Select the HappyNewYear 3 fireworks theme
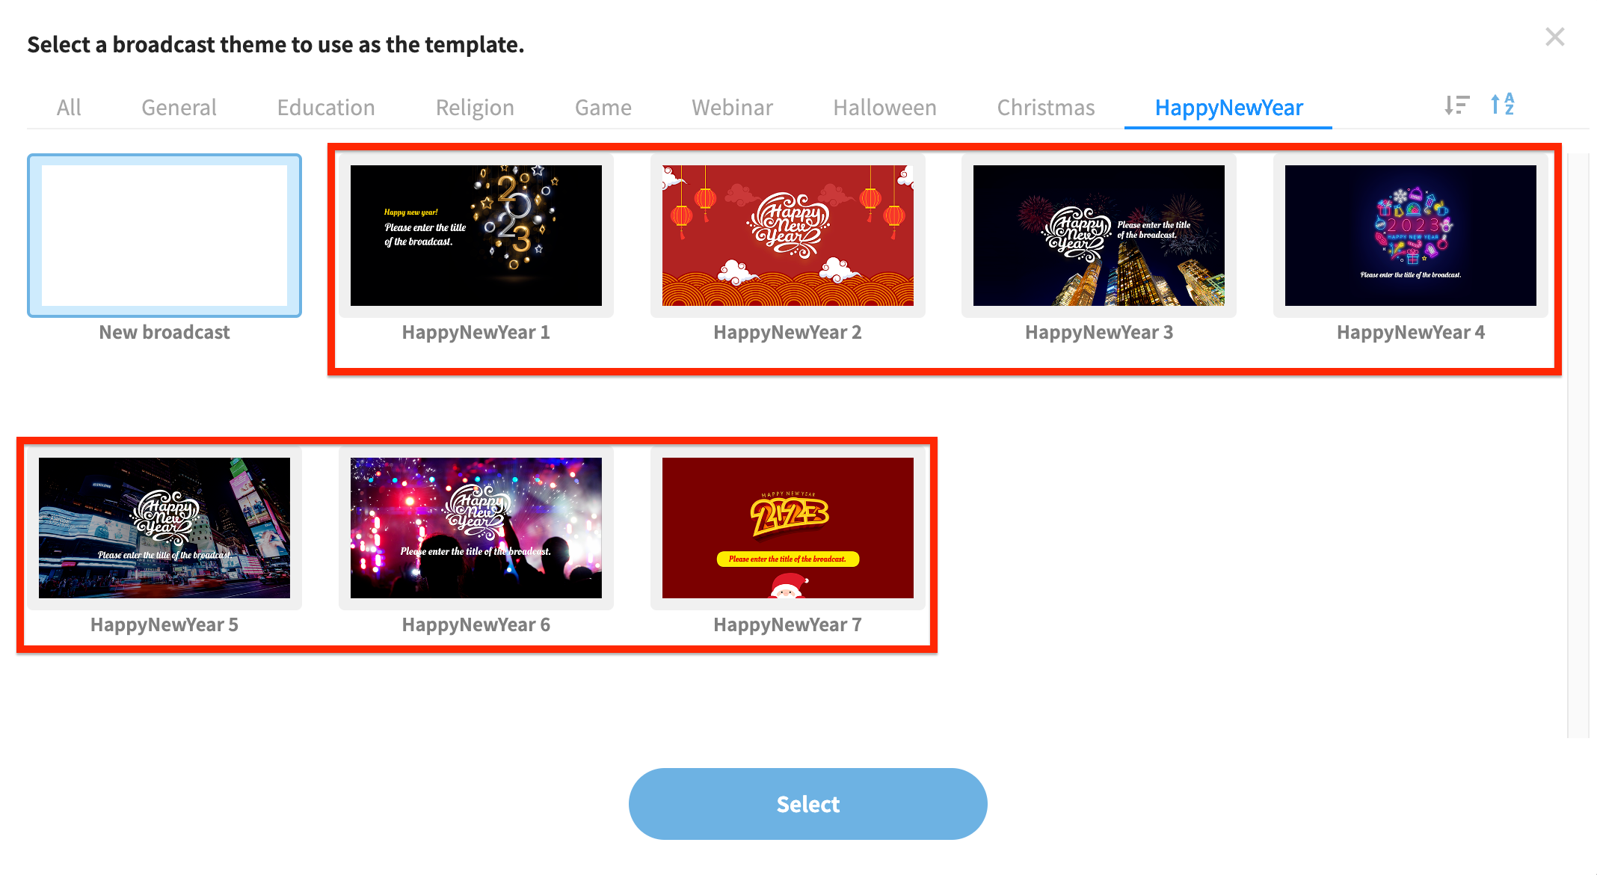Viewport: 1597px width, 875px height. (x=1099, y=236)
